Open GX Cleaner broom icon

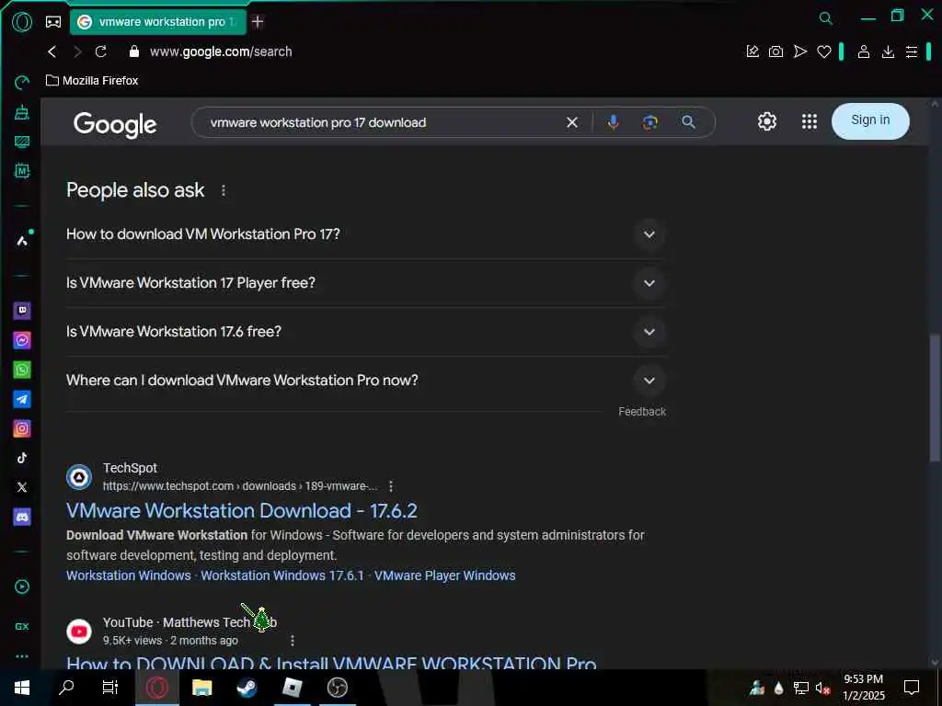coord(22,111)
